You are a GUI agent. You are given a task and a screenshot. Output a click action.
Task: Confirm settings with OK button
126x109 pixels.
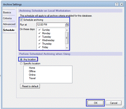pyautogui.click(x=96, y=103)
